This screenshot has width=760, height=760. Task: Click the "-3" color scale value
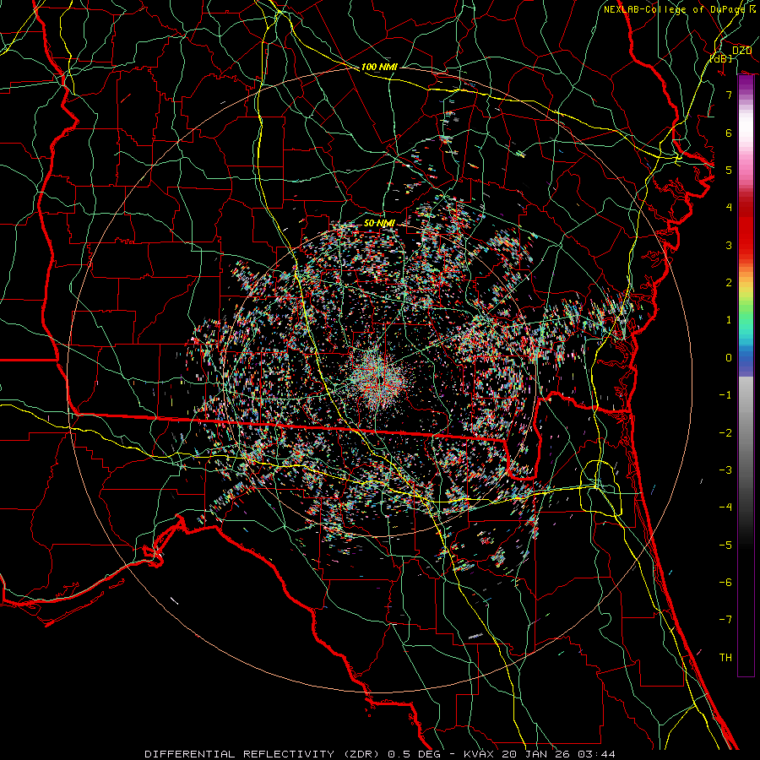pos(725,470)
